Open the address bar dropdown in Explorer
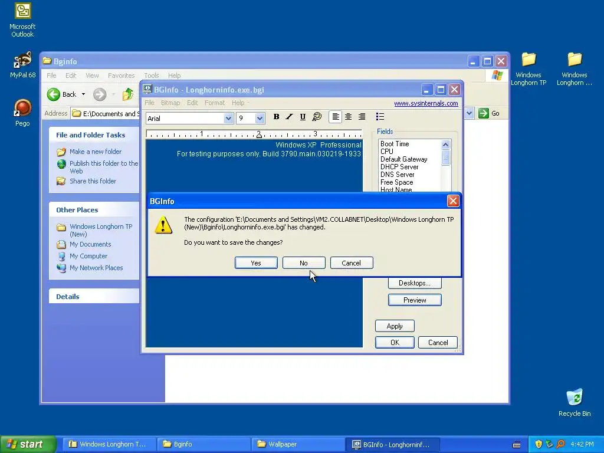604x453 pixels. tap(469, 113)
